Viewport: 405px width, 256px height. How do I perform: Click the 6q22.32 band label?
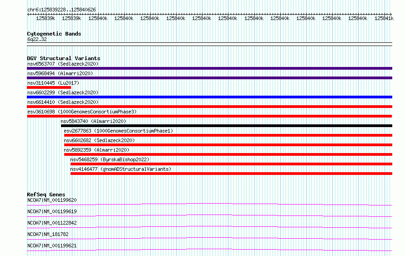[x=37, y=39]
